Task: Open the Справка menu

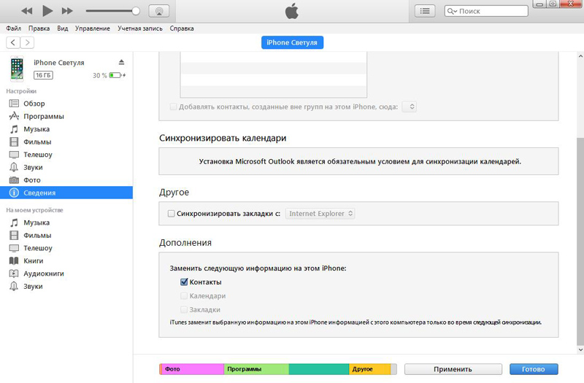Action: click(x=182, y=28)
